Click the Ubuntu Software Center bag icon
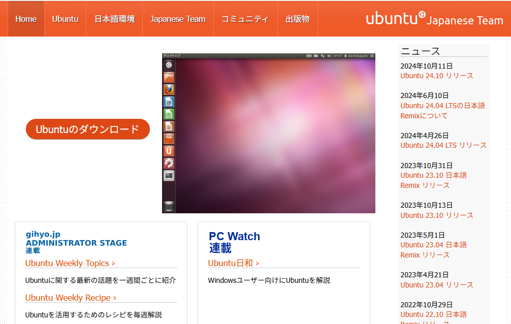Screen dimensions: 511x324 (x=169, y=139)
